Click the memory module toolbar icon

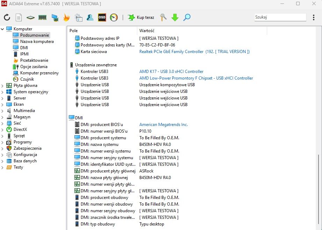43,17
